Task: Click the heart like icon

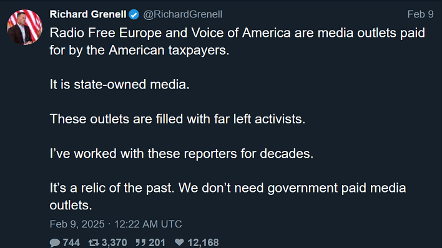Action: tap(179, 242)
